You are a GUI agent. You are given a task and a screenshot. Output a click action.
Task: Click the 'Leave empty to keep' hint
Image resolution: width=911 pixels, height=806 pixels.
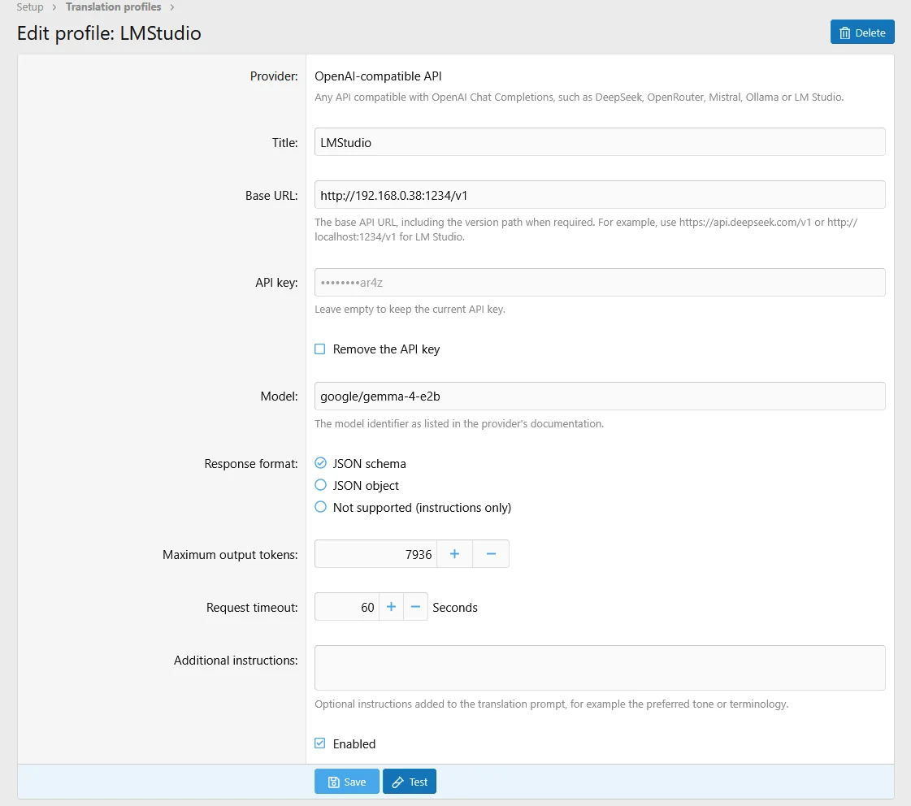[x=410, y=310]
